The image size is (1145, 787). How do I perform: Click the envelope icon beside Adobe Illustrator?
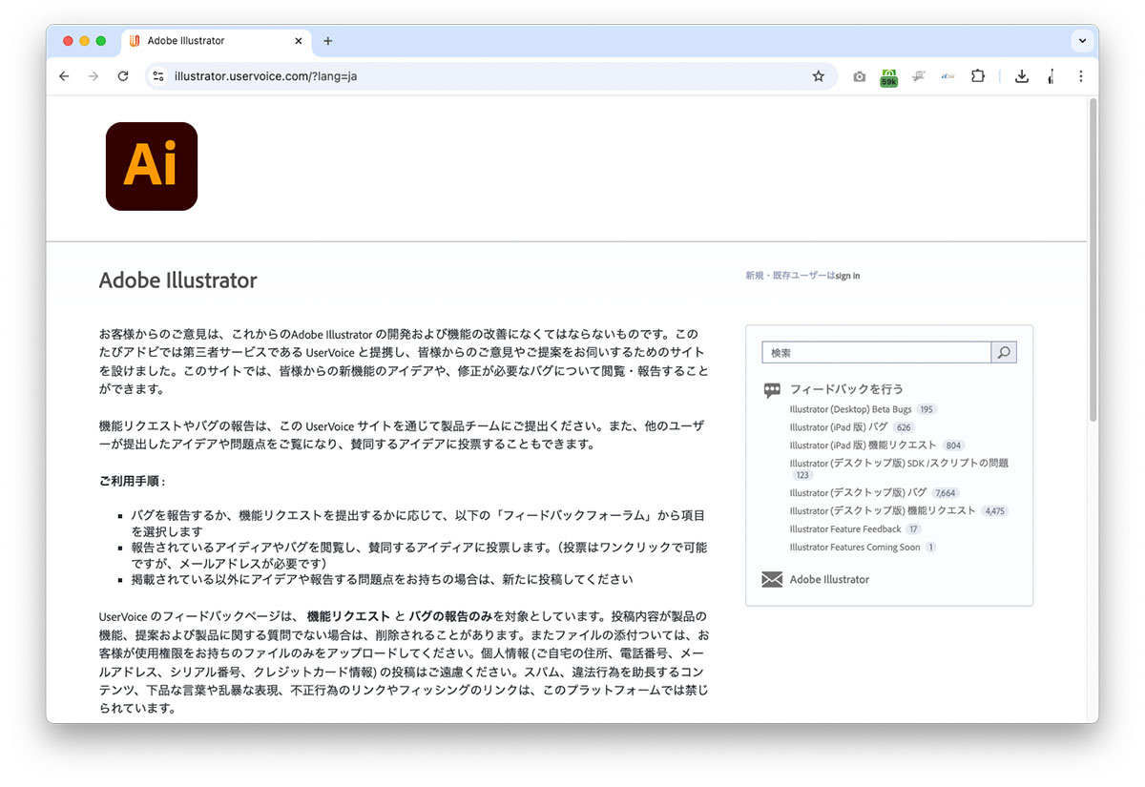tap(772, 579)
